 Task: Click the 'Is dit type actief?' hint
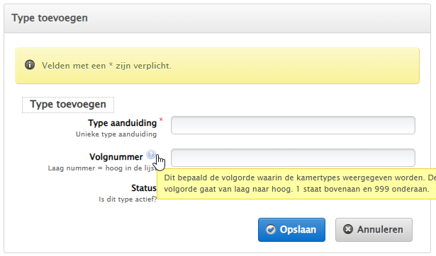[x=128, y=199]
